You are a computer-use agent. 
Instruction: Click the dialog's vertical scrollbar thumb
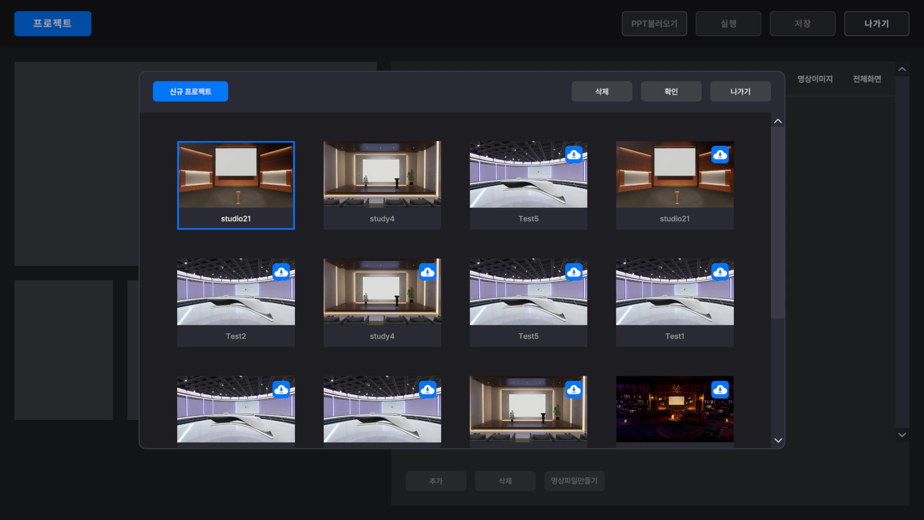tap(778, 221)
